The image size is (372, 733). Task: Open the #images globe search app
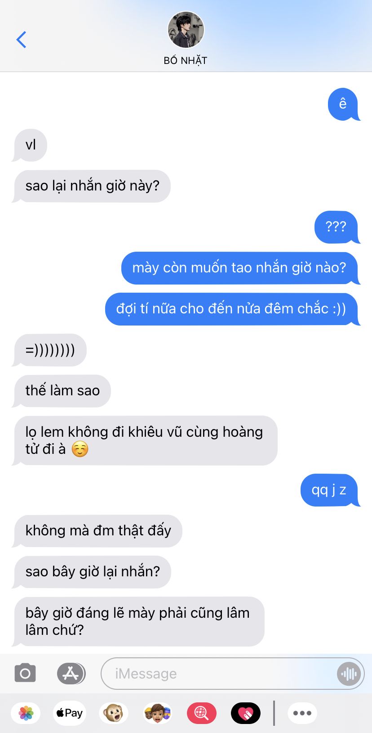pos(201,713)
